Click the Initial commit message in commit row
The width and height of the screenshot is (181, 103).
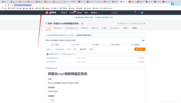(70, 54)
